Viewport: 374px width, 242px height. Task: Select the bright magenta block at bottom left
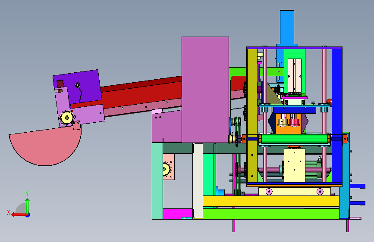click(x=178, y=214)
